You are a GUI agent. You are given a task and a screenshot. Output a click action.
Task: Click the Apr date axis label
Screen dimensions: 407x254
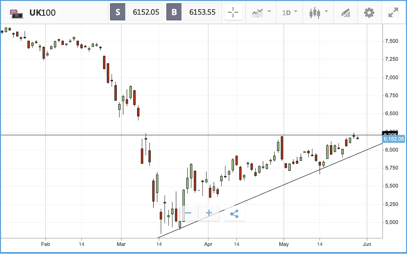click(208, 244)
